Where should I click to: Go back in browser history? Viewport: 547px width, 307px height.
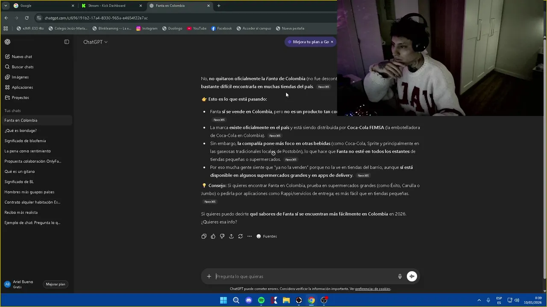[x=6, y=18]
